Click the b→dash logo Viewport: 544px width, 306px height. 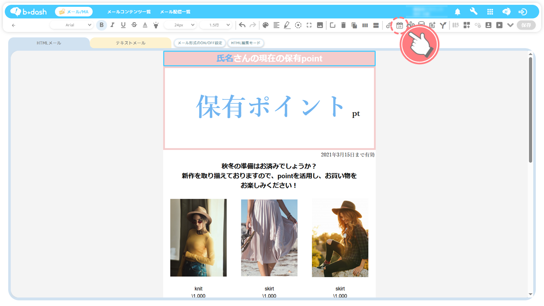coord(28,11)
